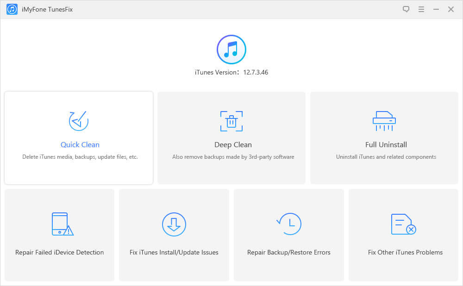The width and height of the screenshot is (463, 286).
Task: Open the hamburger menu in the title bar
Action: pos(421,9)
